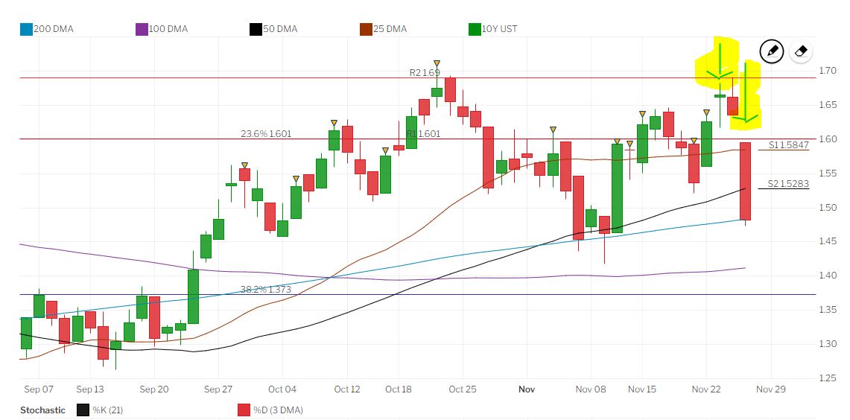The width and height of the screenshot is (850, 420).
Task: Click the Oct 12 date axis label
Action: point(347,389)
